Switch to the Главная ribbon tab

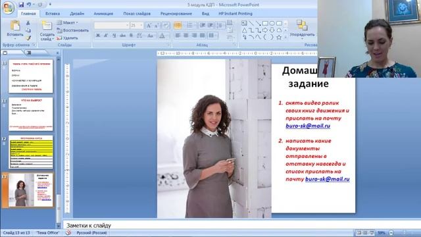point(28,13)
